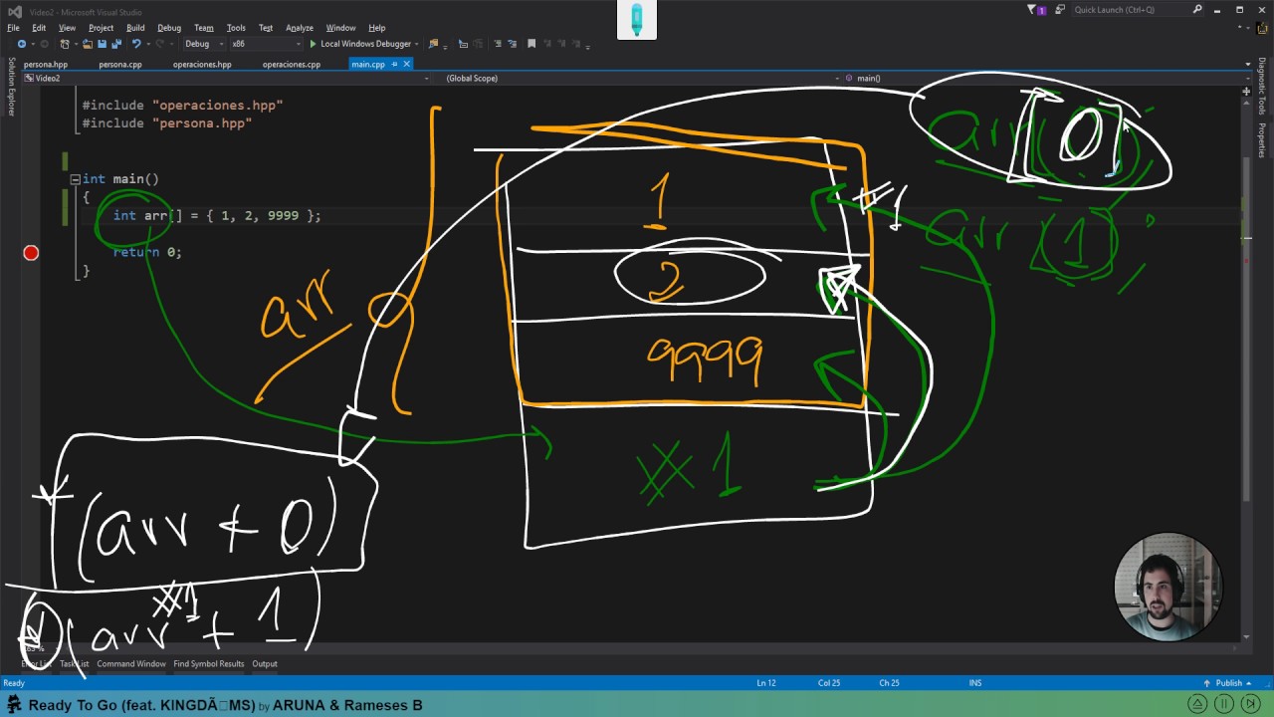
Task: Open the Team menu
Action: (204, 28)
